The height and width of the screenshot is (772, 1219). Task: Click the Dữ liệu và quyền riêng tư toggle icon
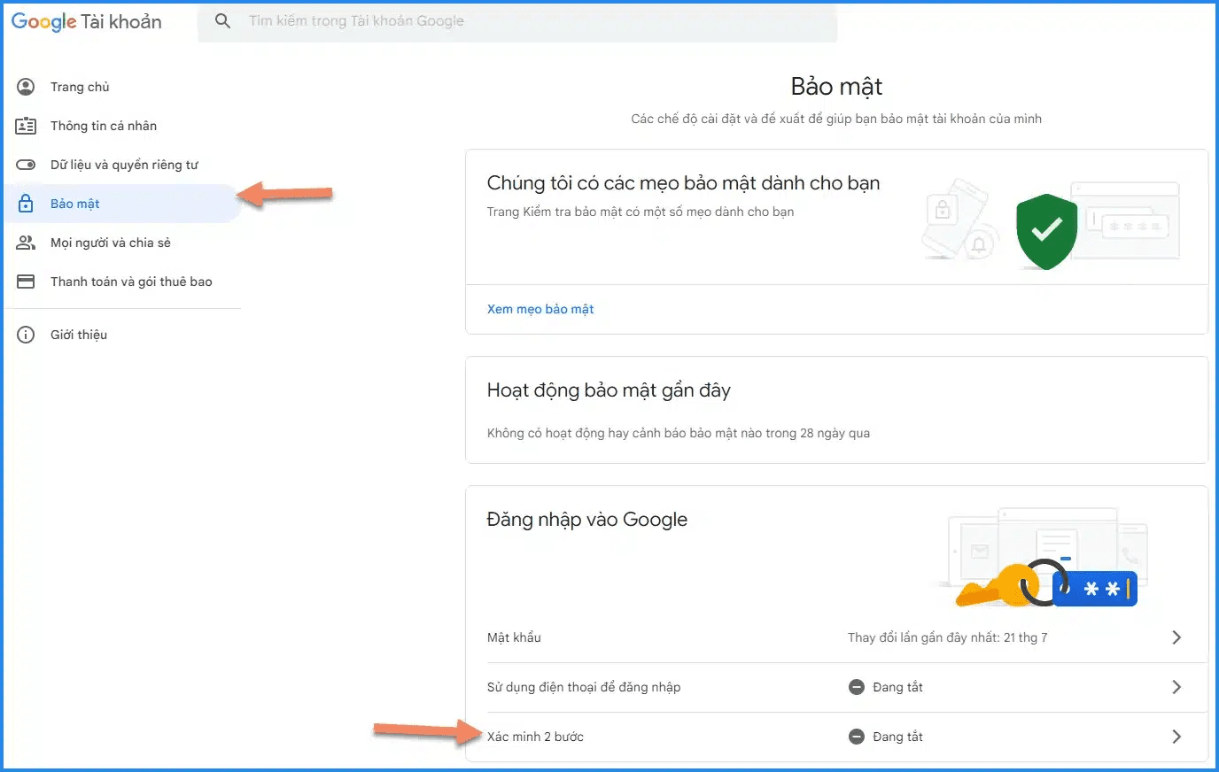(x=26, y=165)
